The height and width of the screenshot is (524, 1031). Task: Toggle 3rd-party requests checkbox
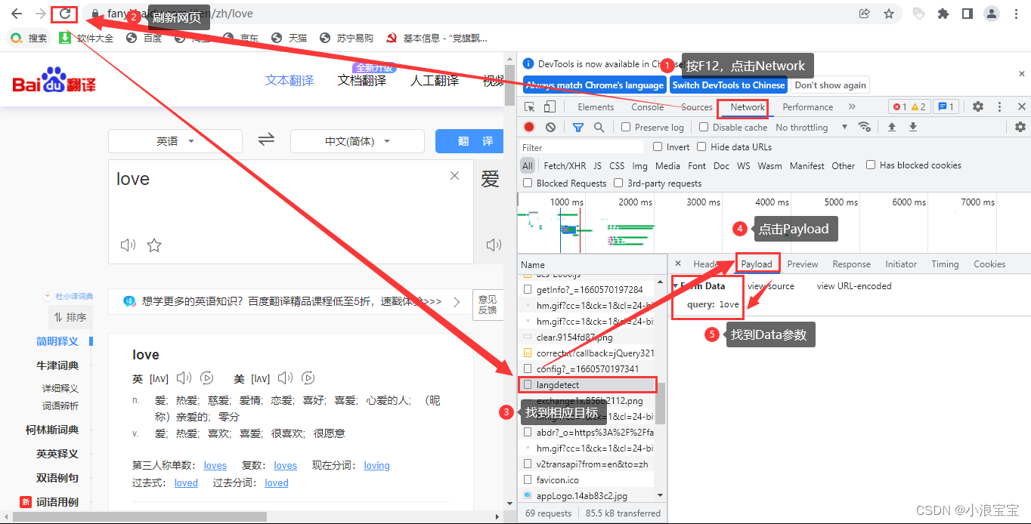(x=618, y=183)
